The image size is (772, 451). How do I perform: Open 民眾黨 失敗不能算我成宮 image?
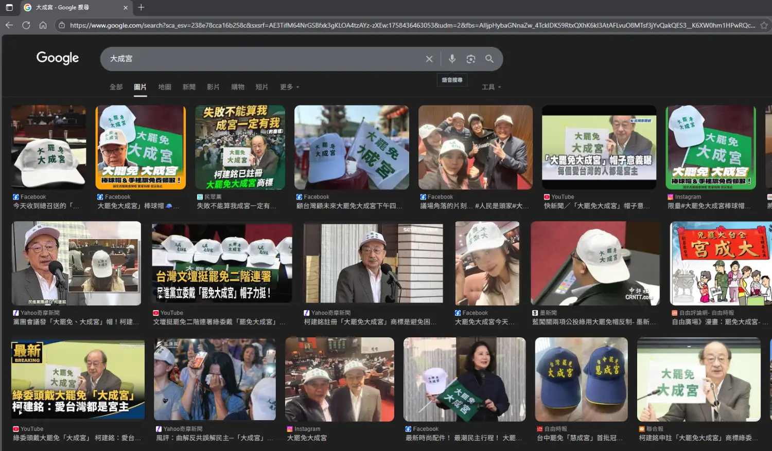[240, 148]
